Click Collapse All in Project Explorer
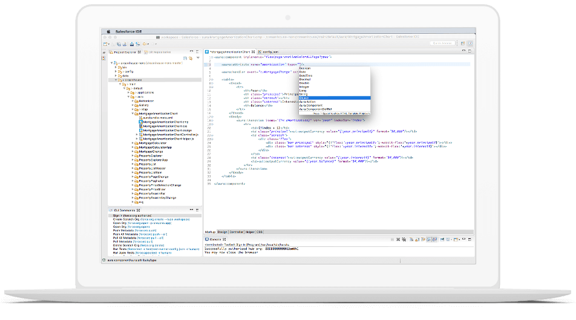The height and width of the screenshot is (320, 576). pyautogui.click(x=185, y=58)
